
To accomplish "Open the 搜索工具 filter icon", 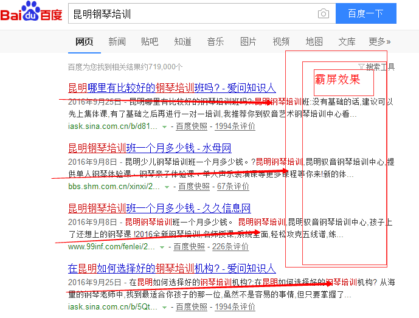I will point(361,66).
